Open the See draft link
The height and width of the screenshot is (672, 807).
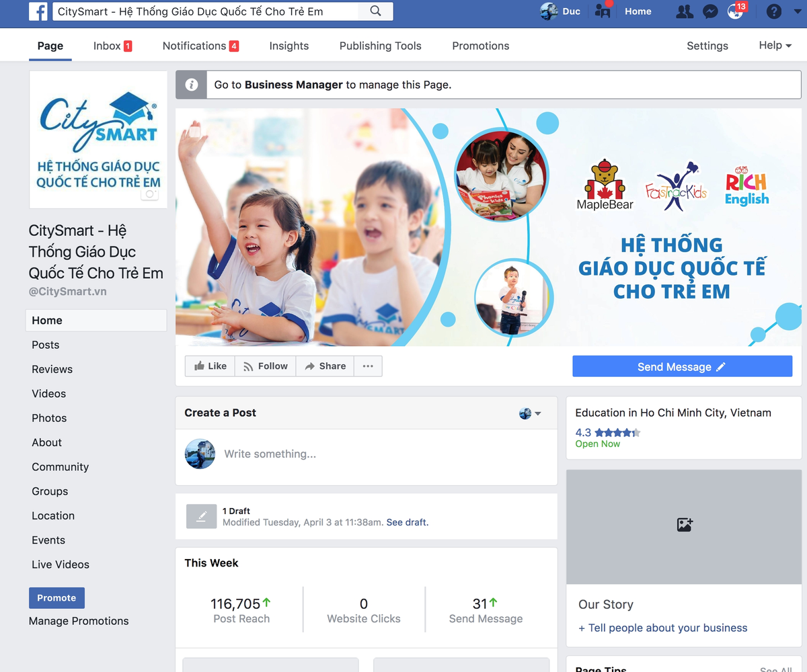pos(408,522)
